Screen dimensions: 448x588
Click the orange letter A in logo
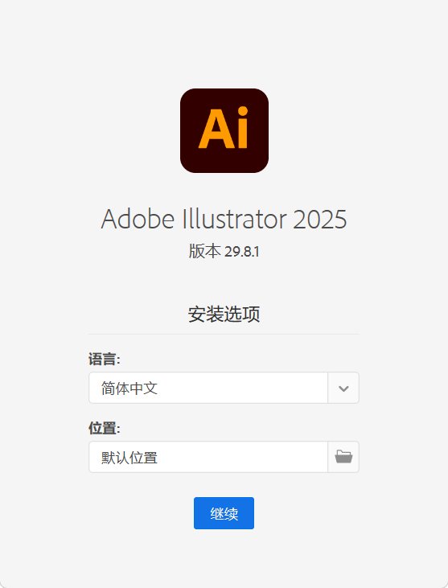pos(216,129)
